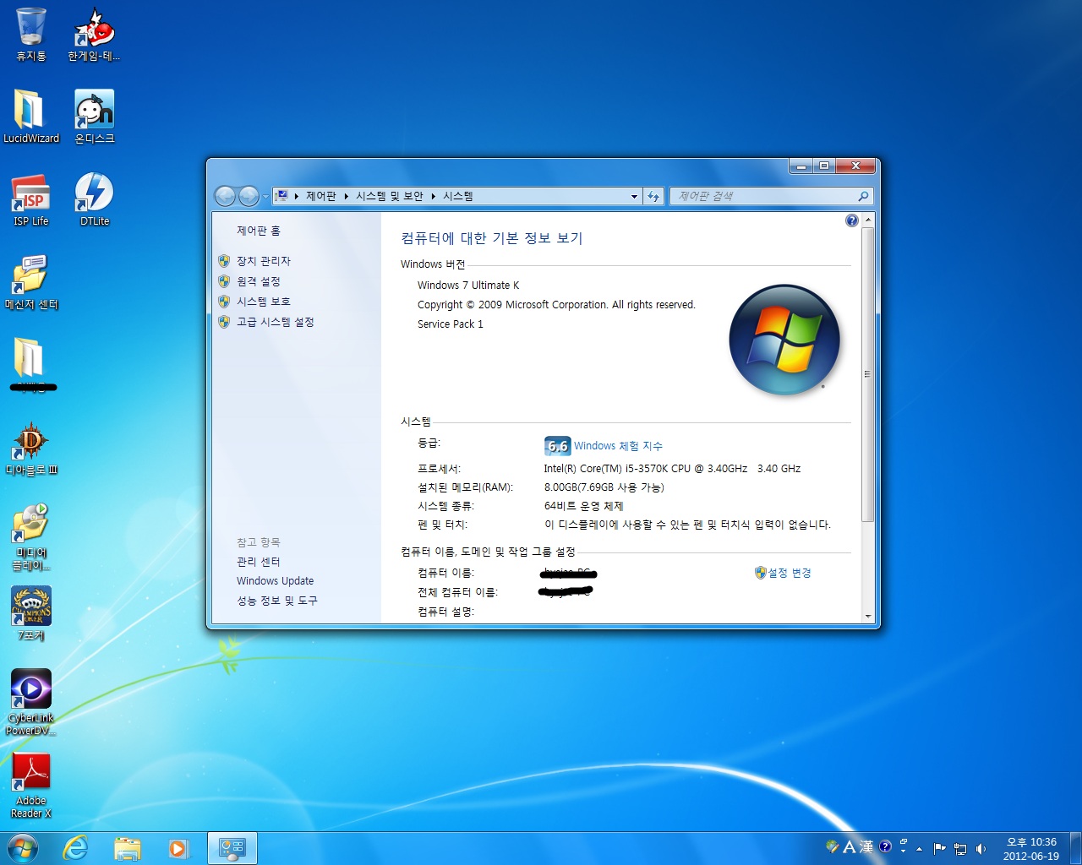This screenshot has height=865, width=1082.
Task: Click the help question mark icon in window
Action: [x=852, y=220]
